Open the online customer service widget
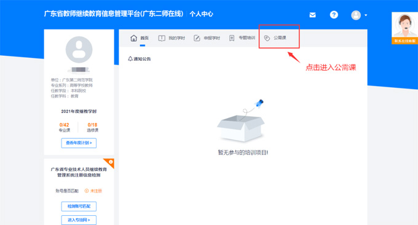 coord(404,28)
